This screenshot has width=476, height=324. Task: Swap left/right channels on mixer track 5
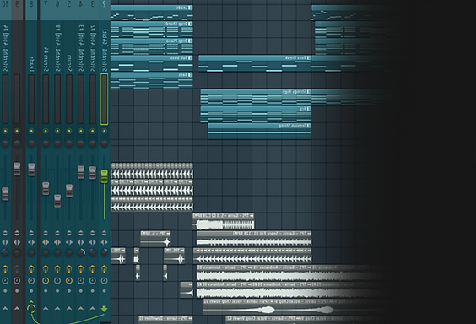(69, 242)
